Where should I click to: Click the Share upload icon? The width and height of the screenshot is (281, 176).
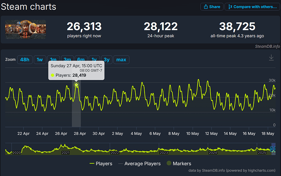[x=206, y=7]
